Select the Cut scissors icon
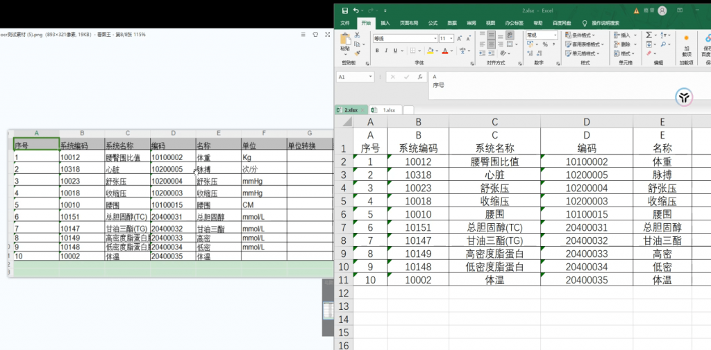Image resolution: width=711 pixels, height=350 pixels. [358, 35]
